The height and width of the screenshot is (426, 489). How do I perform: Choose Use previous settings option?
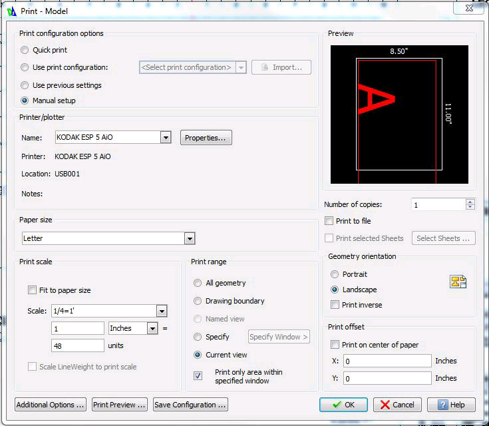pyautogui.click(x=25, y=85)
